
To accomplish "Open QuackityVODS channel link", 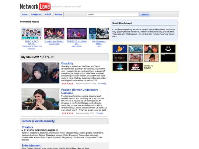I will (54, 44).
